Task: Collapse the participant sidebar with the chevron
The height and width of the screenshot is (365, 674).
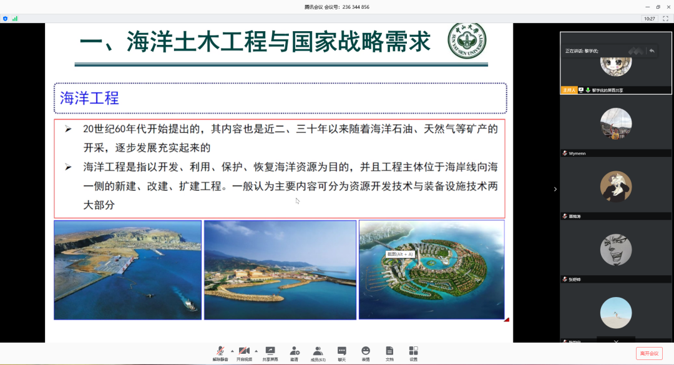Action: (x=555, y=189)
